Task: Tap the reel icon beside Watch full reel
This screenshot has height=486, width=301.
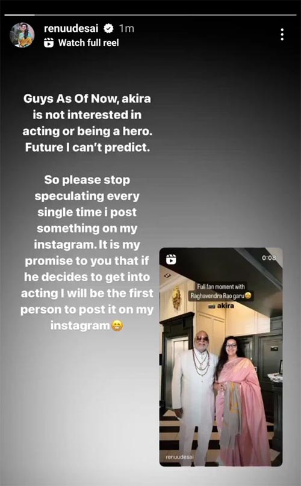Action: (49, 43)
